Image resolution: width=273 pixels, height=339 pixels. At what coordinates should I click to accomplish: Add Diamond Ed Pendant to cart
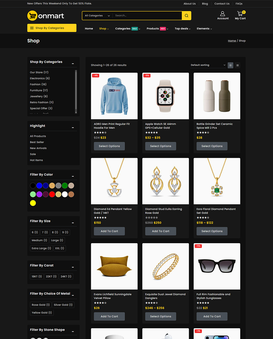point(109,231)
